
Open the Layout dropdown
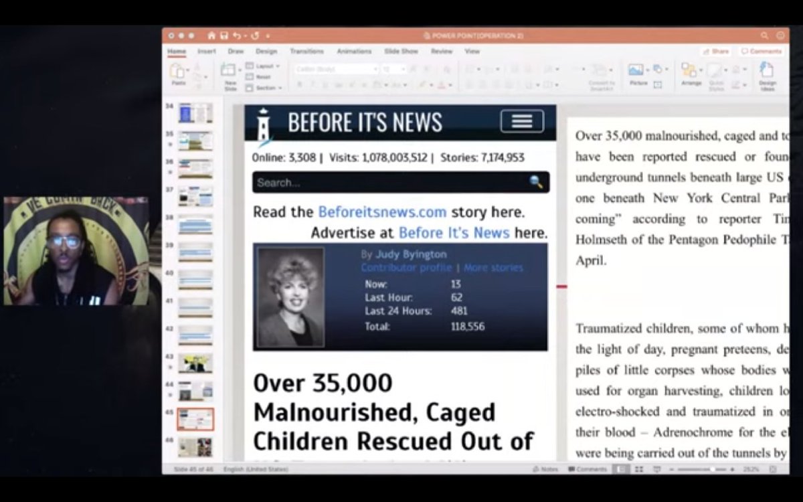tap(263, 66)
